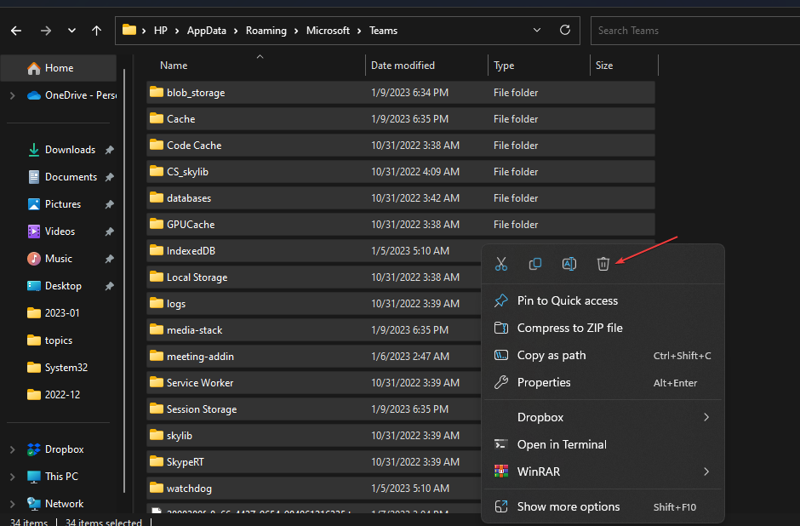
Task: Click the Pictures pin icon in sidebar
Action: pyautogui.click(x=109, y=204)
